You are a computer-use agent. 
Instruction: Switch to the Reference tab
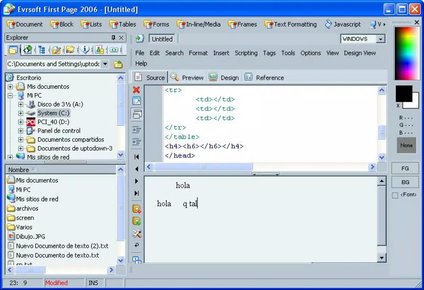(x=264, y=78)
